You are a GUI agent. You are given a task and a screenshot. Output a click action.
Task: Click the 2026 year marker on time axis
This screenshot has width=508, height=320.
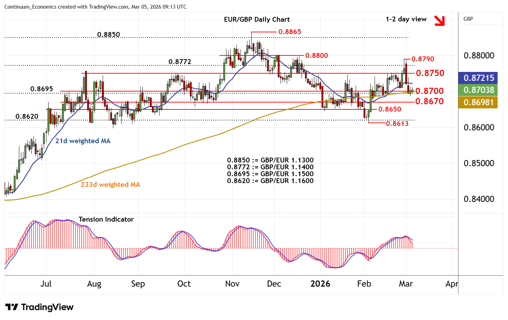point(320,284)
